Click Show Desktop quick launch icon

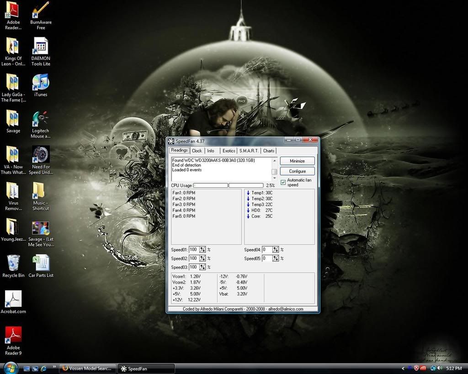tap(27, 369)
